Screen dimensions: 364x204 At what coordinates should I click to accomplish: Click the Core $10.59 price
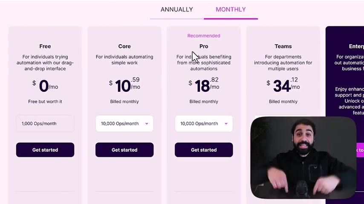124,85
